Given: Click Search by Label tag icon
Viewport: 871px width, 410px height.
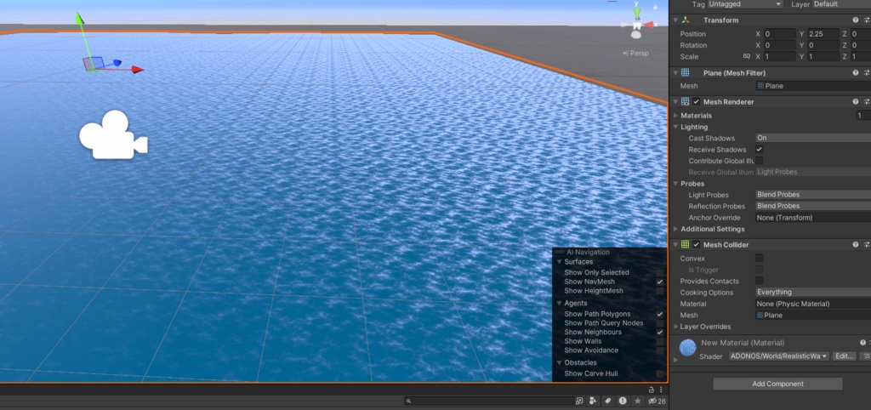Looking at the screenshot, I should click(x=608, y=401).
